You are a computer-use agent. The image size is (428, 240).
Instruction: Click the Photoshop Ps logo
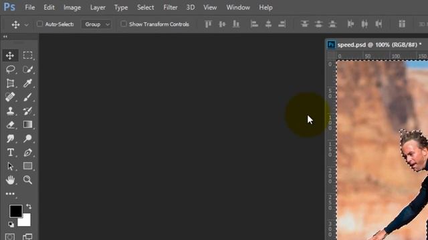9,7
